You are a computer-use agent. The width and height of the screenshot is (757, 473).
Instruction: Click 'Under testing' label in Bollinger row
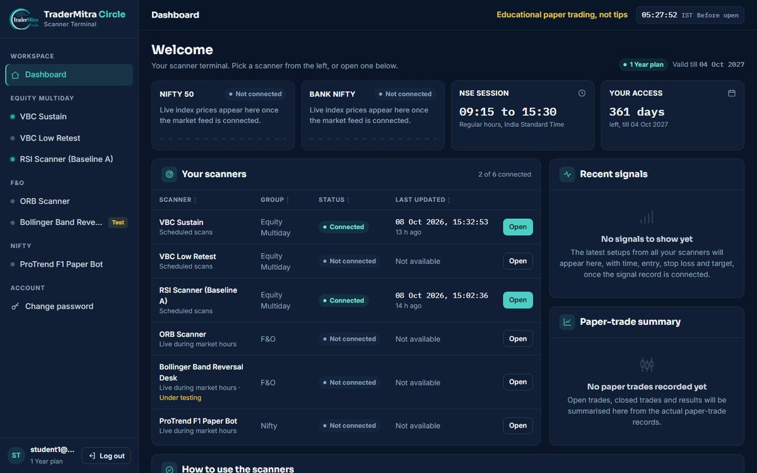pyautogui.click(x=180, y=398)
